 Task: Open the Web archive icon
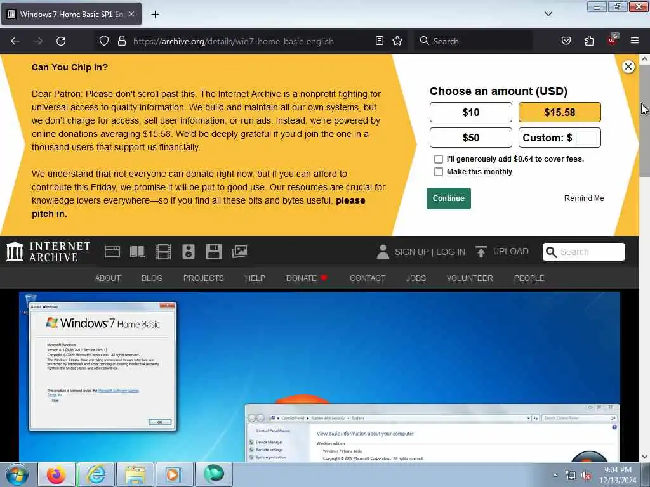click(112, 252)
